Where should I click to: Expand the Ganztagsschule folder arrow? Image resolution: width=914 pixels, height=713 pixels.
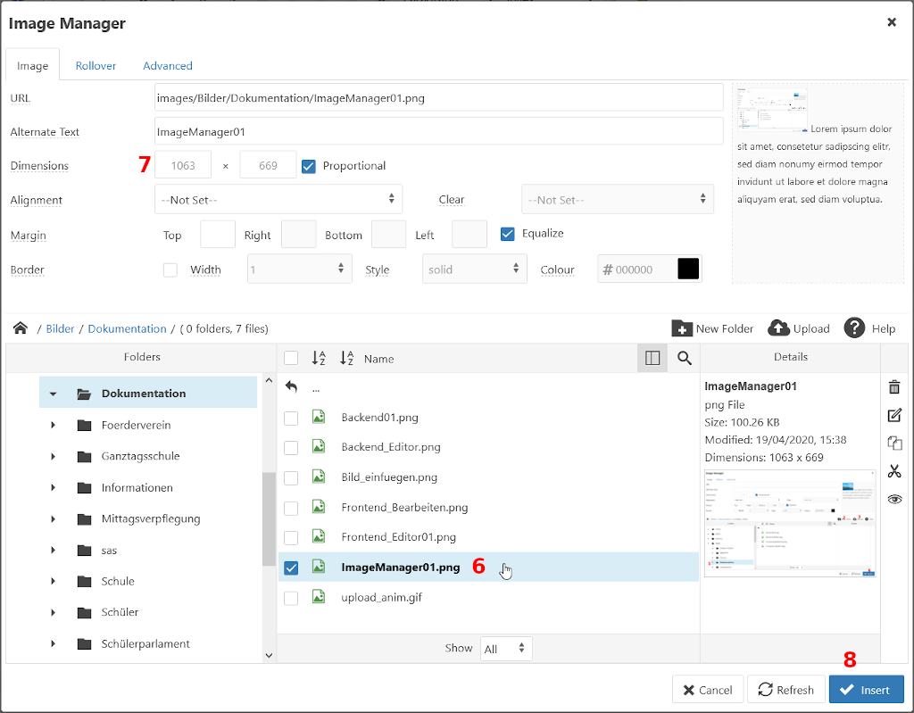coord(53,456)
